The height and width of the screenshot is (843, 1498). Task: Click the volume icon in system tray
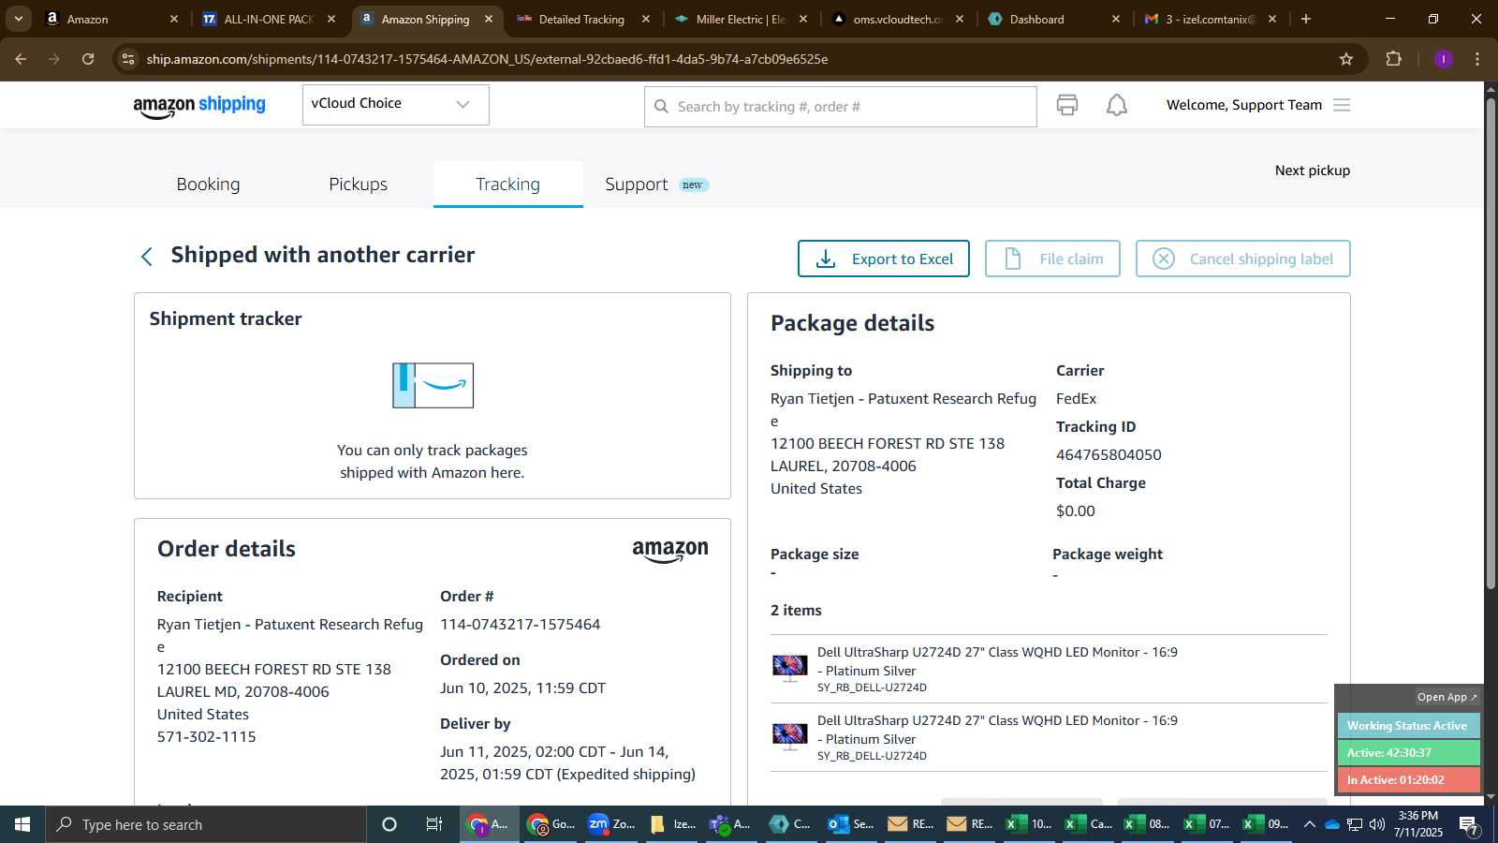[x=1376, y=824]
